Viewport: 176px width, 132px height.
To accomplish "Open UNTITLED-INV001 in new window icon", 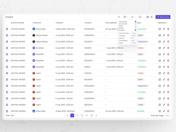I will [159, 29].
